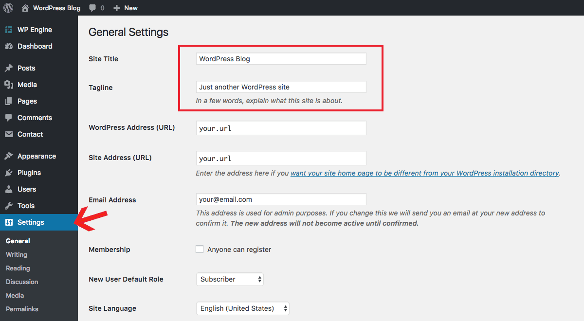Click the General Settings page heading
584x321 pixels.
tap(128, 32)
